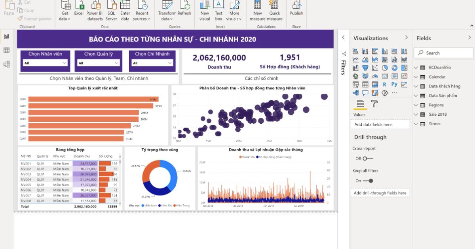Image resolution: width=475 pixels, height=249 pixels.
Task: Select the R script visual icon
Action: (384, 84)
